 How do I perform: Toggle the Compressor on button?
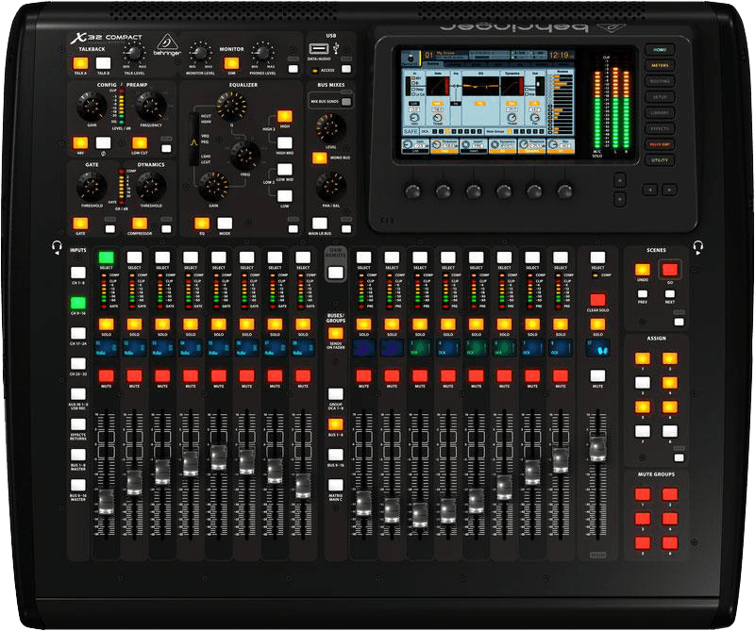(x=140, y=224)
